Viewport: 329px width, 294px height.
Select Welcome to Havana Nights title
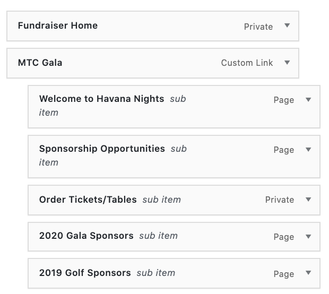click(101, 99)
